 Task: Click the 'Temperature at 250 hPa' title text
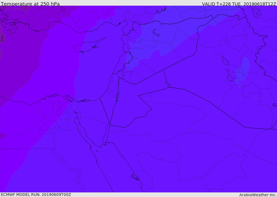click(x=30, y=4)
